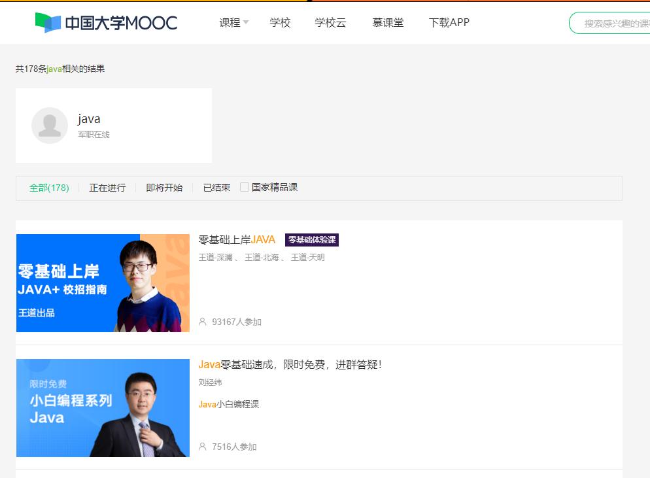Enable the 国家精品课 checkbox

tap(244, 186)
